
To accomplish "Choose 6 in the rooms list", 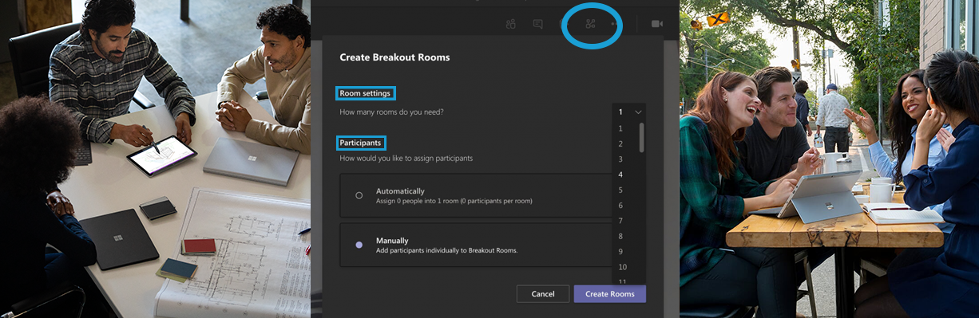I will coord(620,206).
